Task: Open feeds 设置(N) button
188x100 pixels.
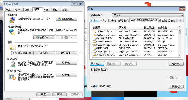Action: pos(66,75)
